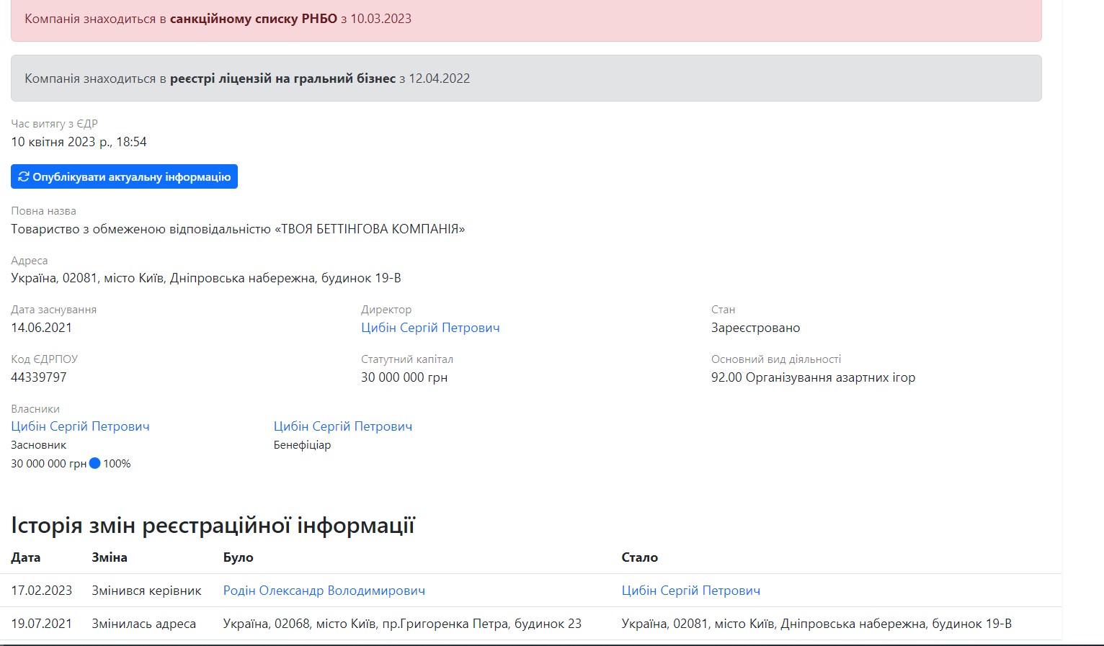Click the ЄДРПОУ code 44339797
This screenshot has width=1104, height=646.
[39, 377]
